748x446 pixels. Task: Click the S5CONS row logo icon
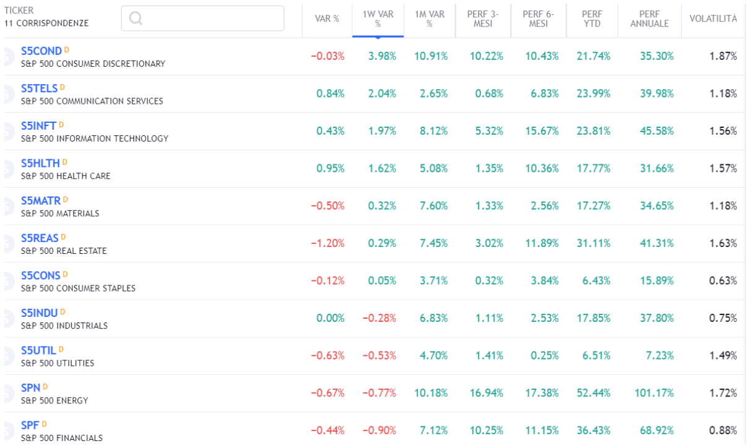[8, 282]
